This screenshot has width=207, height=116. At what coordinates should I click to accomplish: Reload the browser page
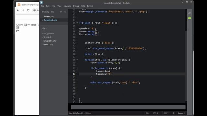tap(28, 10)
